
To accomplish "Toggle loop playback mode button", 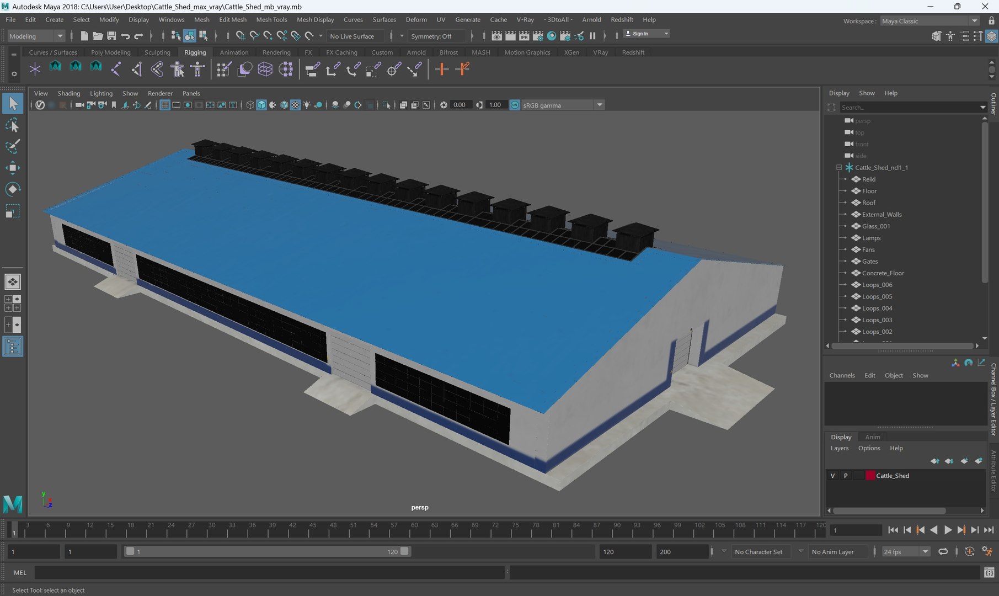I will pyautogui.click(x=943, y=551).
